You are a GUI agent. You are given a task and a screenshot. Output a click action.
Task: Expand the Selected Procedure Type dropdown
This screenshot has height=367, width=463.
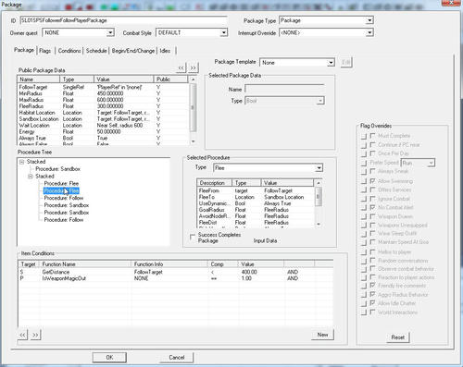[319, 168]
